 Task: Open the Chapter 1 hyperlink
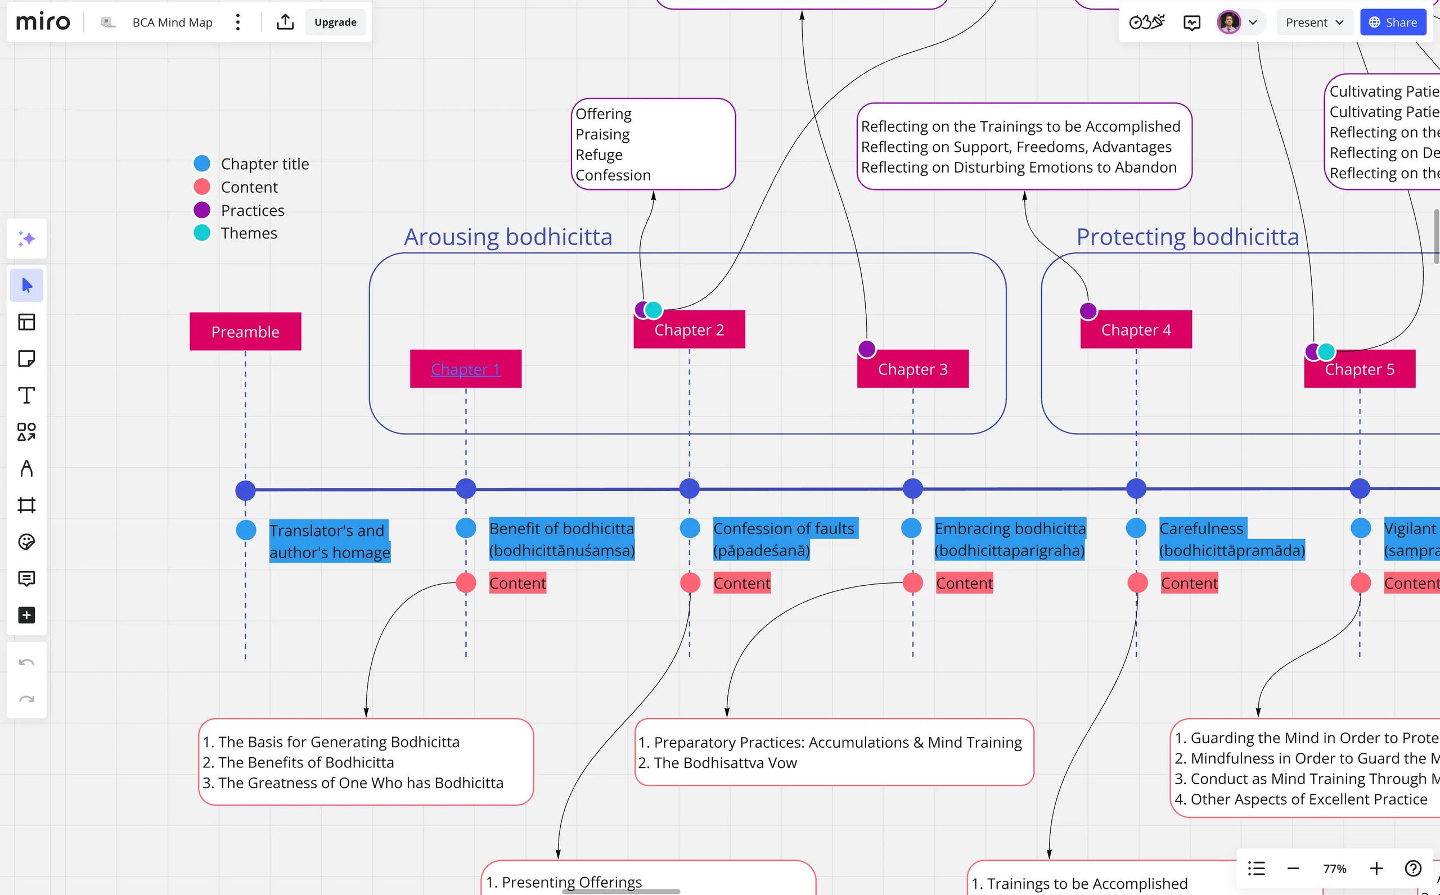[x=465, y=369]
